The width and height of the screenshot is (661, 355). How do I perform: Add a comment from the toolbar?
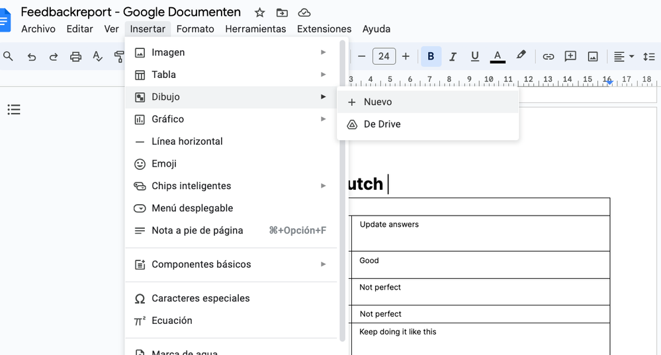tap(570, 56)
